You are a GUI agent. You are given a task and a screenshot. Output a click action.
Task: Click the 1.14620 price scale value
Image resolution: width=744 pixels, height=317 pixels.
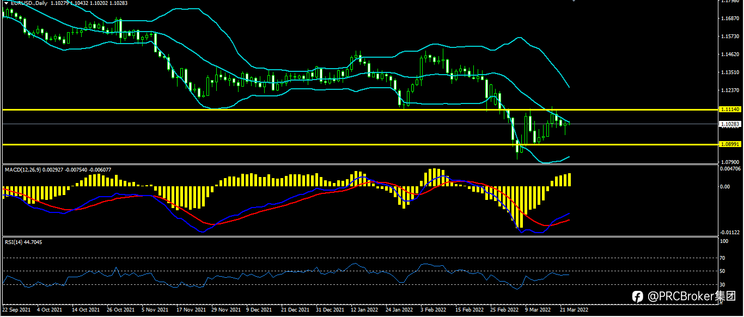(730, 54)
